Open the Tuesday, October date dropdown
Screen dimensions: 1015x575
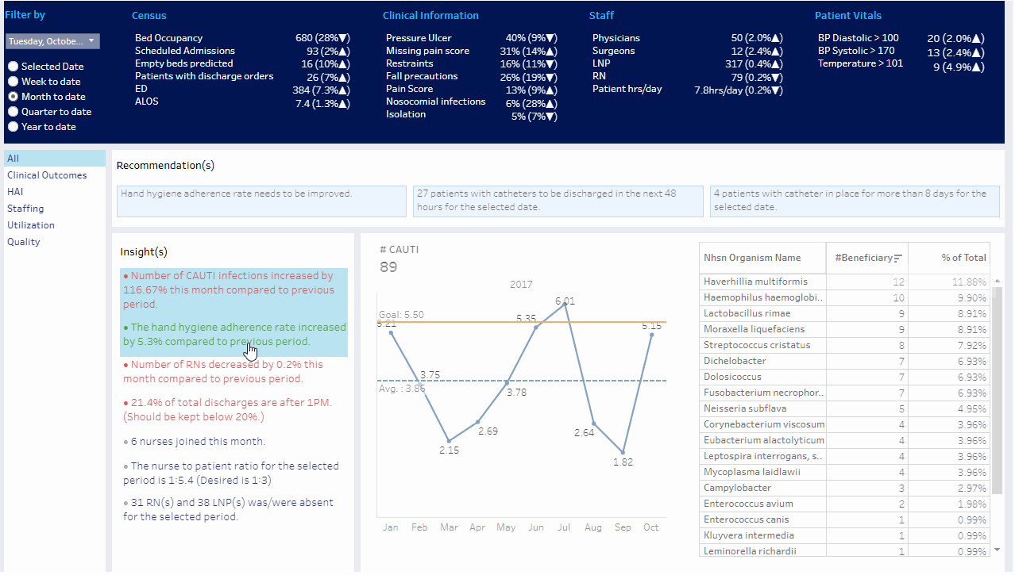52,41
